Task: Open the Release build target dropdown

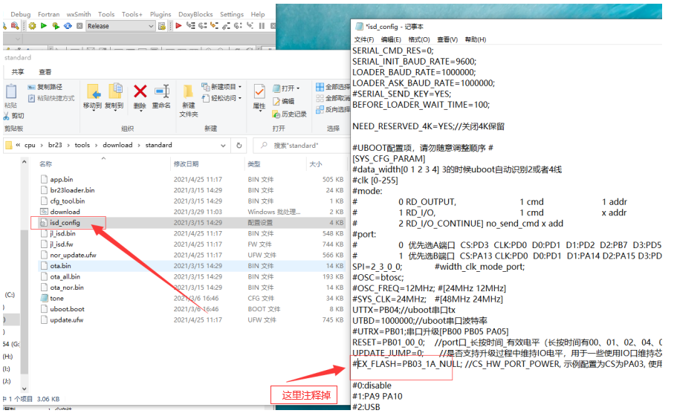Action: (x=120, y=26)
